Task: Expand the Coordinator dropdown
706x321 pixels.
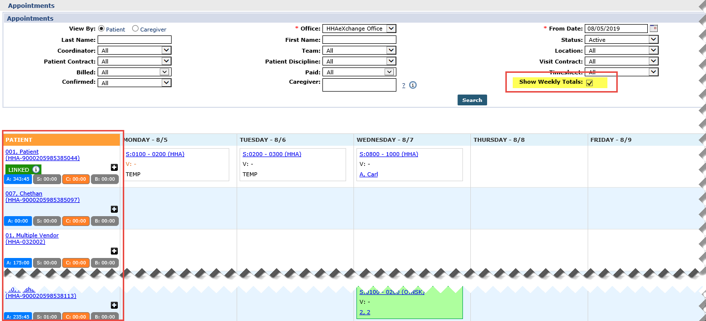Action: pyautogui.click(x=135, y=50)
